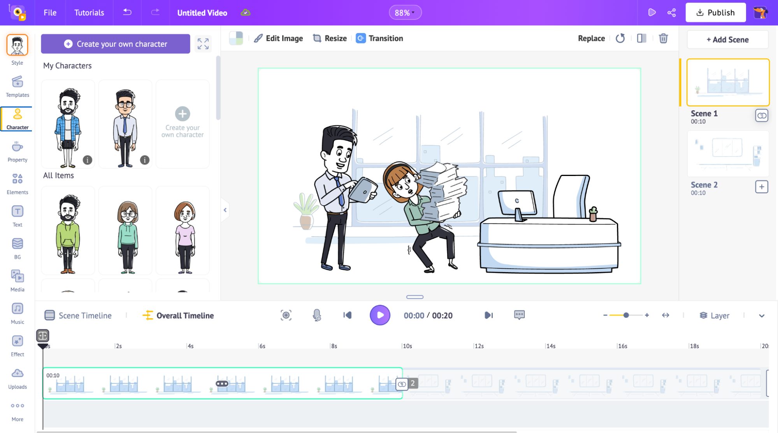The image size is (778, 433).
Task: Toggle Scene 1 transition icon
Action: tap(762, 116)
